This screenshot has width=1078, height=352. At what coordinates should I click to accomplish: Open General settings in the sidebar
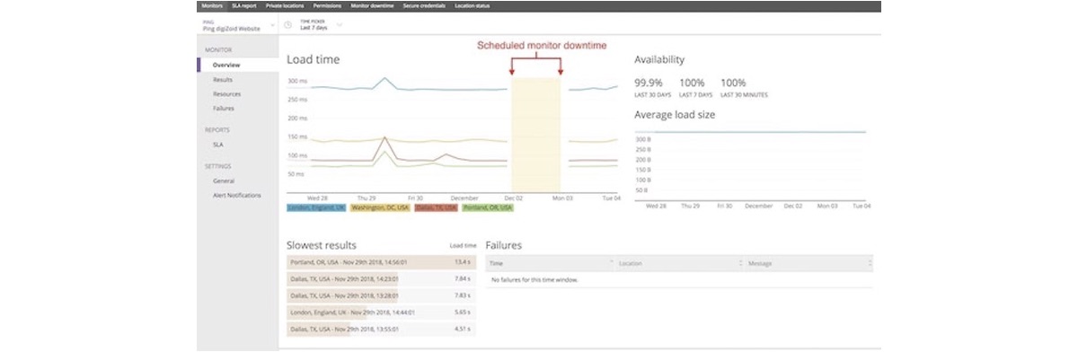(x=225, y=180)
